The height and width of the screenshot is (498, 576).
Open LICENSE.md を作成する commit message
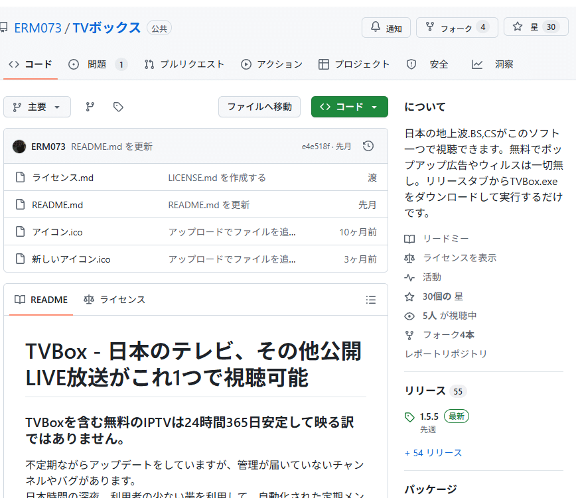(x=217, y=178)
